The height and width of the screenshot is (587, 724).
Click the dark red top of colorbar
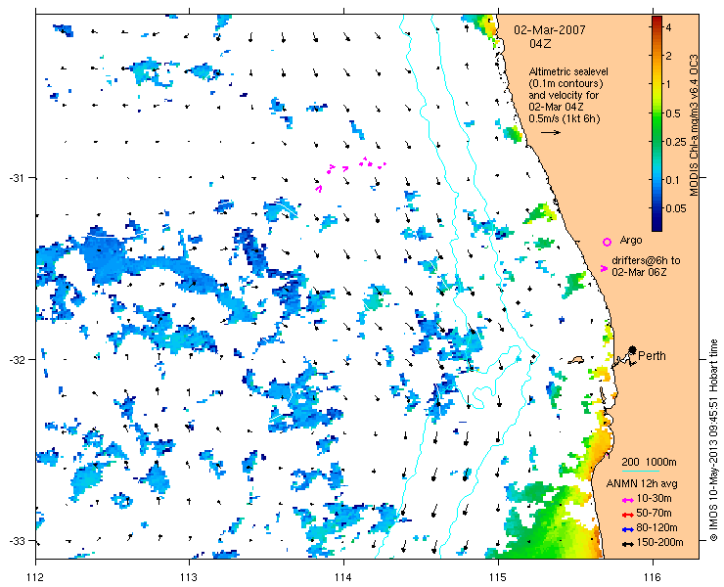tap(656, 20)
